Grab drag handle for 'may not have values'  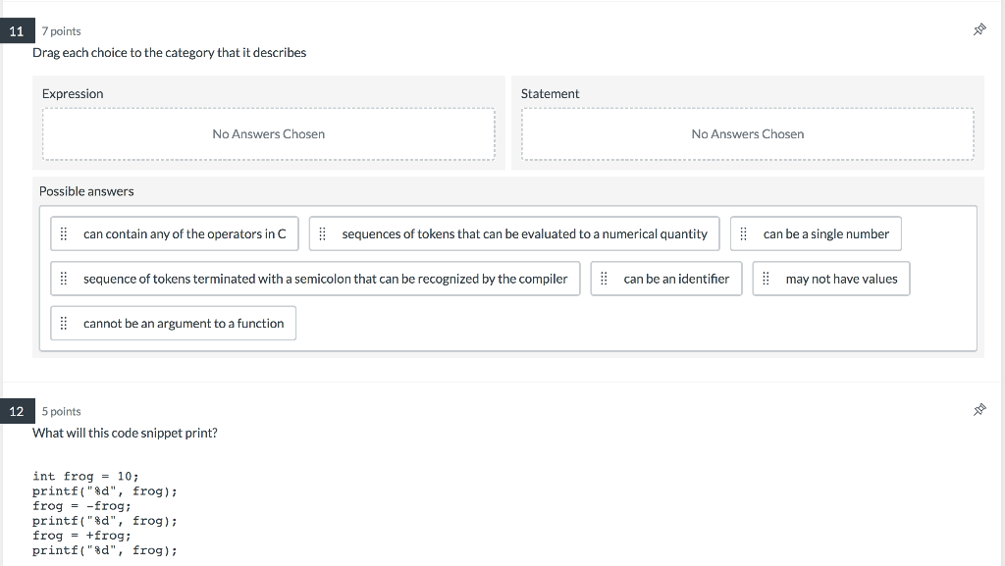point(767,280)
